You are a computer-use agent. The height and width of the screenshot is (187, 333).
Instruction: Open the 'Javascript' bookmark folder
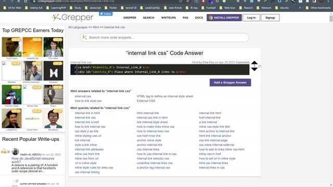[x=93, y=8]
